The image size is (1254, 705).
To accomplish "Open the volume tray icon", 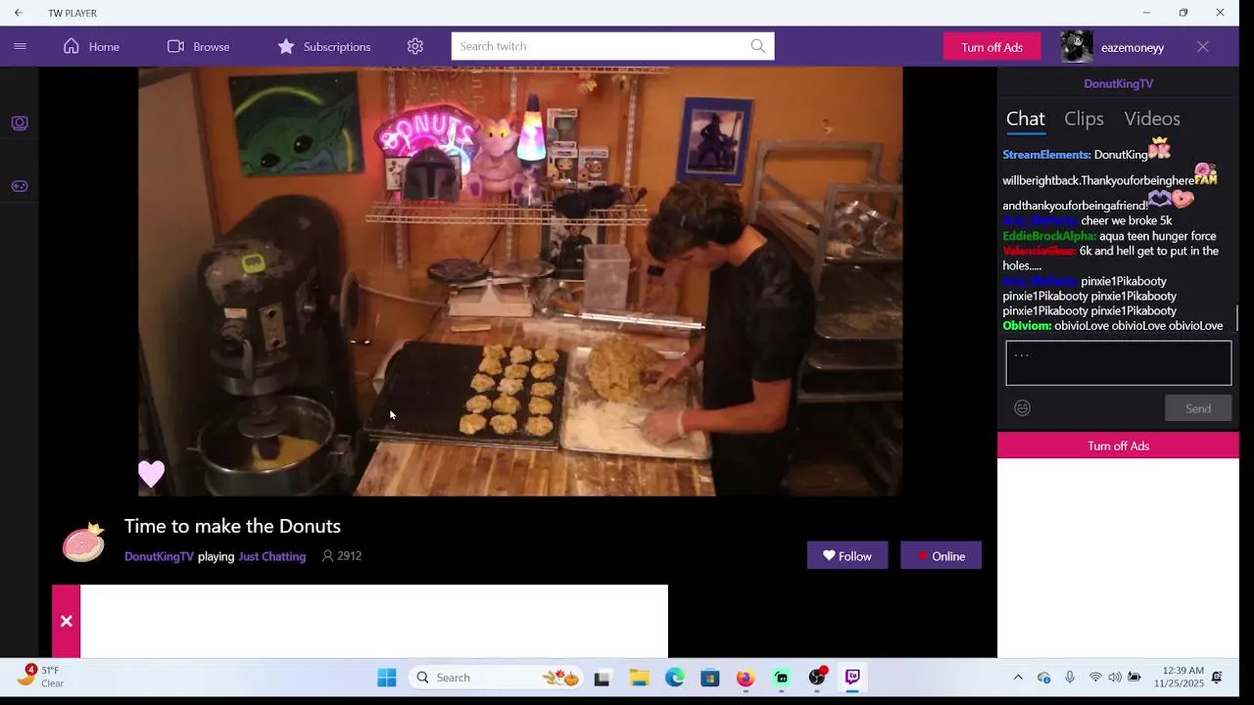I will tap(1115, 678).
